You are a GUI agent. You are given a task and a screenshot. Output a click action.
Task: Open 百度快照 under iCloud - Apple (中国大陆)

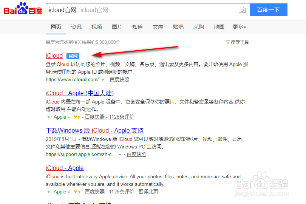pyautogui.click(x=95, y=117)
